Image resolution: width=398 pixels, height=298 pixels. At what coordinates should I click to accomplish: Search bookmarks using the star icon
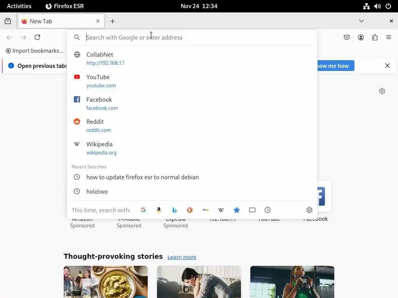[x=237, y=210]
